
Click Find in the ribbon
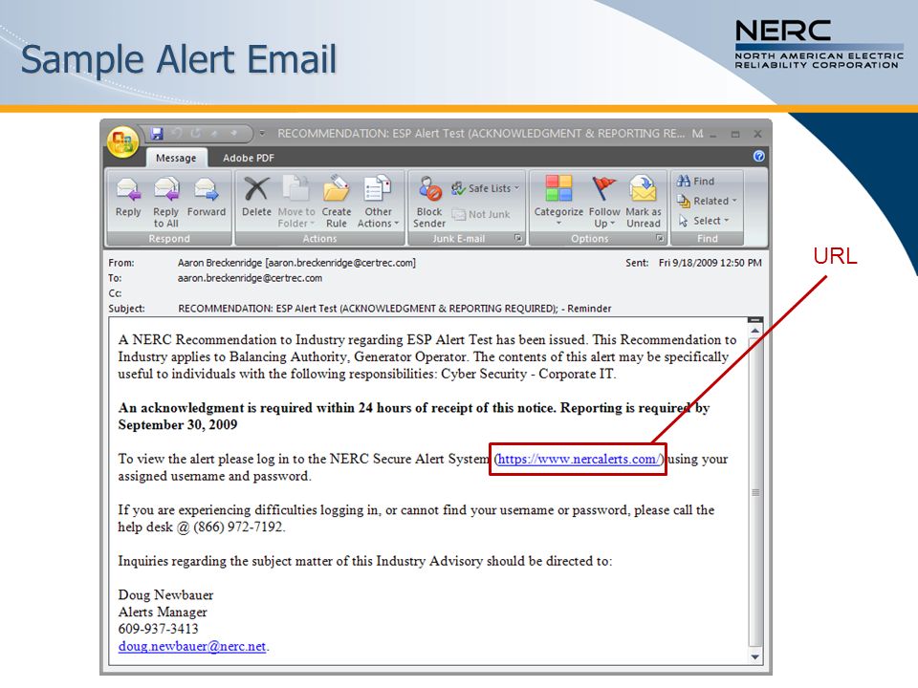pos(696,182)
